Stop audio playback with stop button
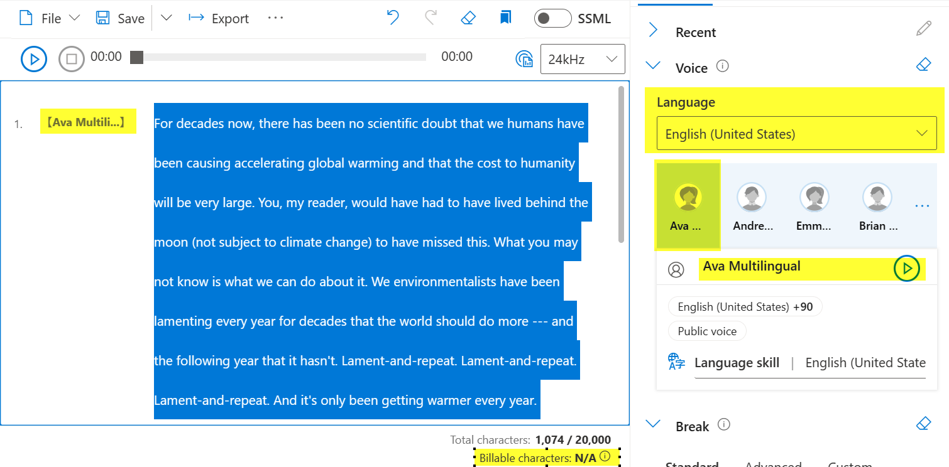The image size is (949, 467). 72,59
